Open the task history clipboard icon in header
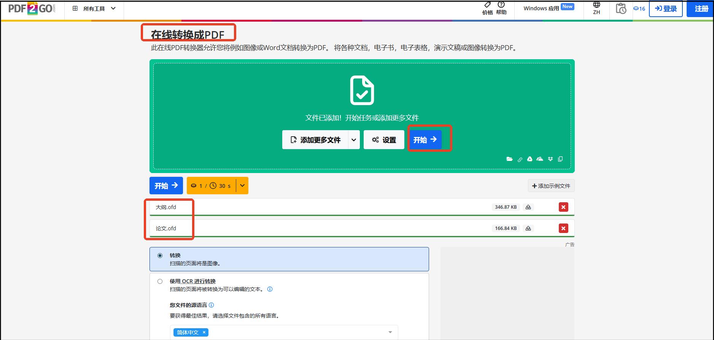The image size is (714, 340). 621,8
